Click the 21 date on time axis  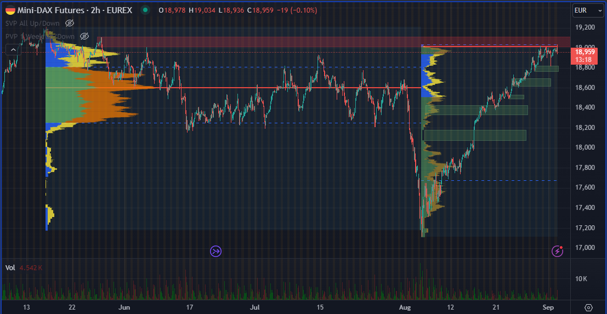tap(496, 307)
